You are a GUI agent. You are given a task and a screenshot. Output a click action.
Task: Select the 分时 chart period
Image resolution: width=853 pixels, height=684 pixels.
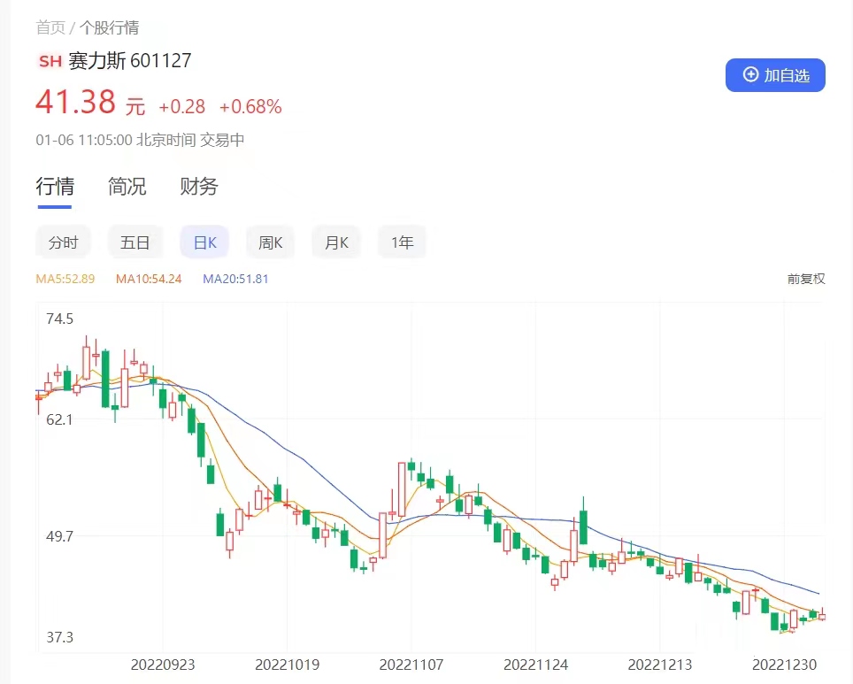[63, 242]
